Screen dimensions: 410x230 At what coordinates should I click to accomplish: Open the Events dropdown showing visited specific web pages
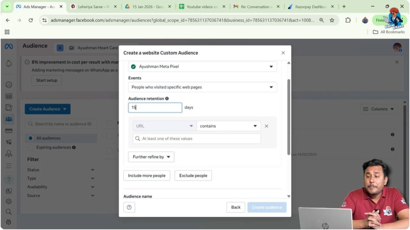(x=202, y=87)
